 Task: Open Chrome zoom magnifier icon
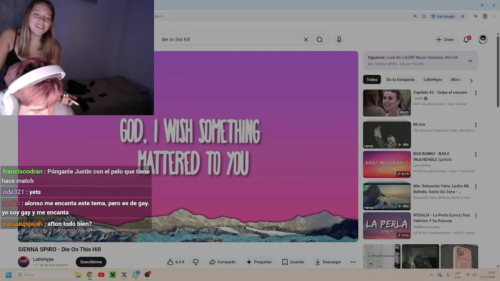point(415,16)
